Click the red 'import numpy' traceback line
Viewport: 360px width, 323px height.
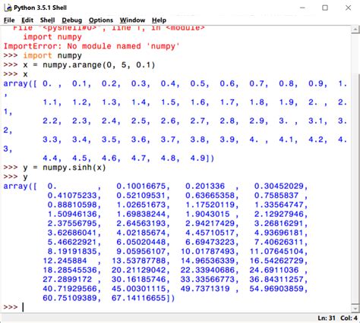pyautogui.click(x=52, y=37)
